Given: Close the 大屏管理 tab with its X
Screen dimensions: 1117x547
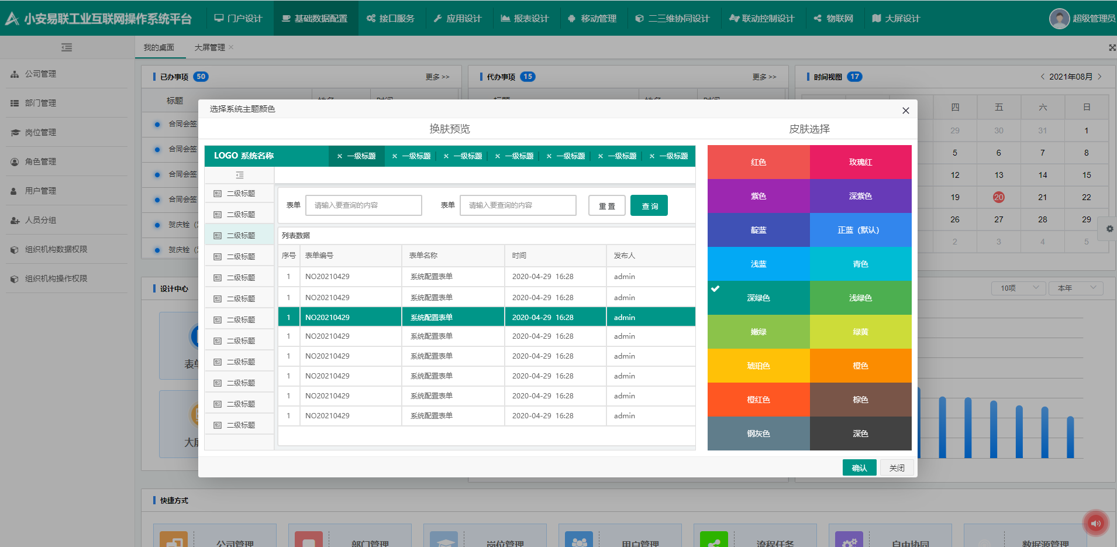Looking at the screenshot, I should pos(231,47).
